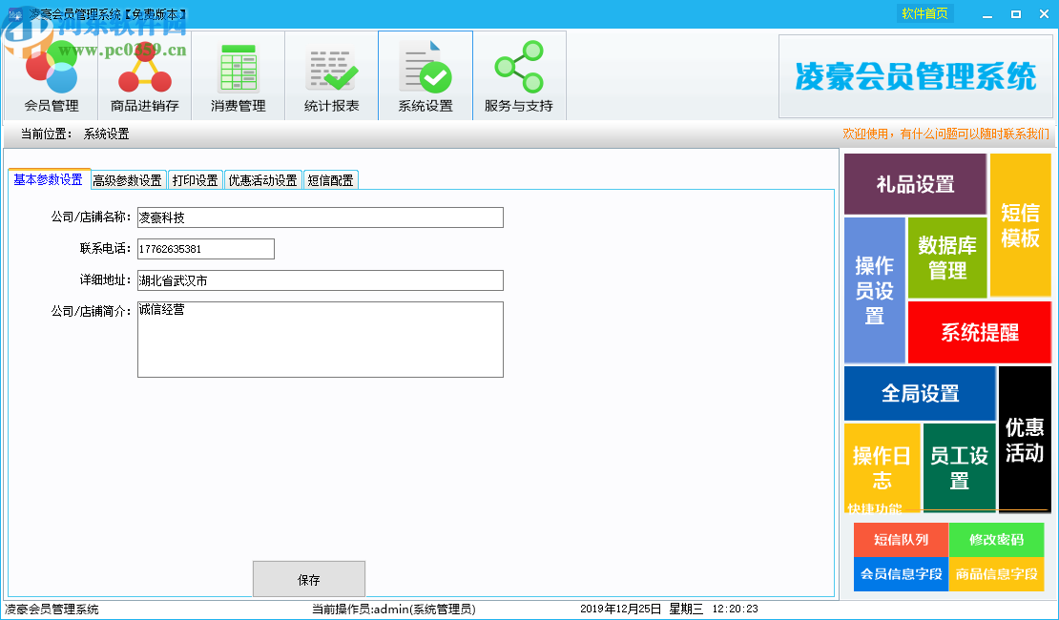Open the 系统提醒 system reminder tile
This screenshot has width=1059, height=620.
tap(981, 332)
